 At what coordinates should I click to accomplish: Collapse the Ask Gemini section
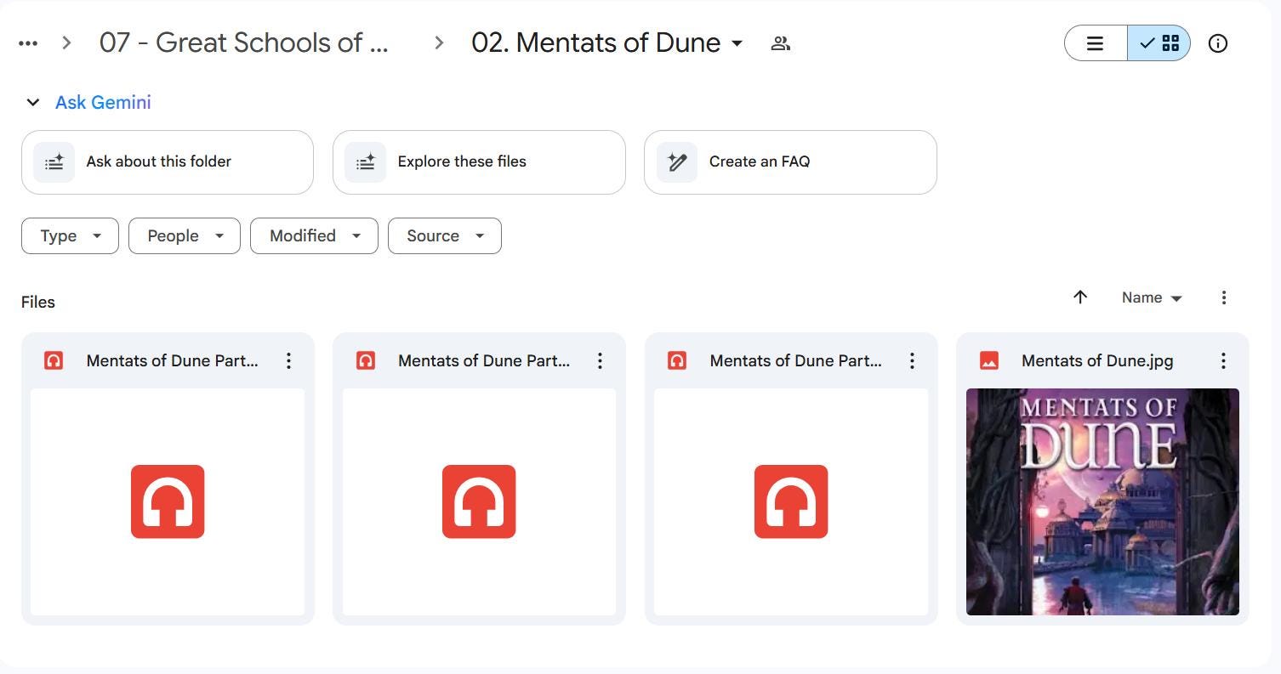[33, 103]
